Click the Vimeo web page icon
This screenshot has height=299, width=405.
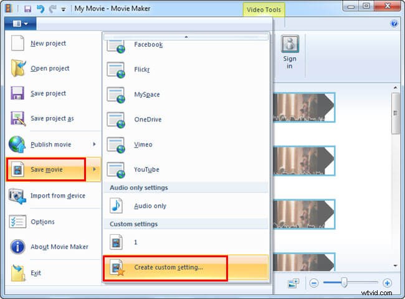(116, 145)
